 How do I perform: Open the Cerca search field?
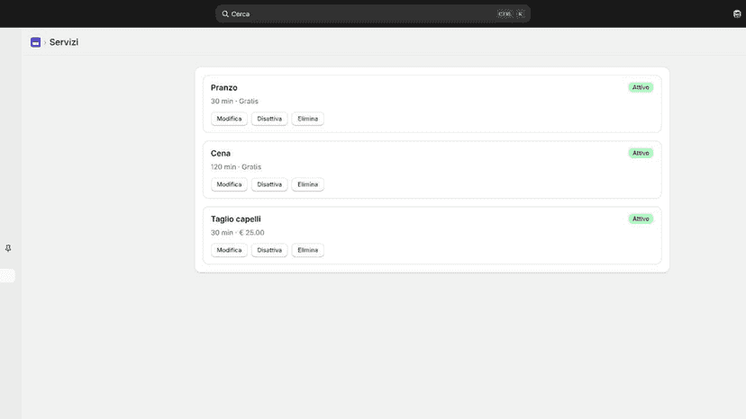click(x=372, y=13)
